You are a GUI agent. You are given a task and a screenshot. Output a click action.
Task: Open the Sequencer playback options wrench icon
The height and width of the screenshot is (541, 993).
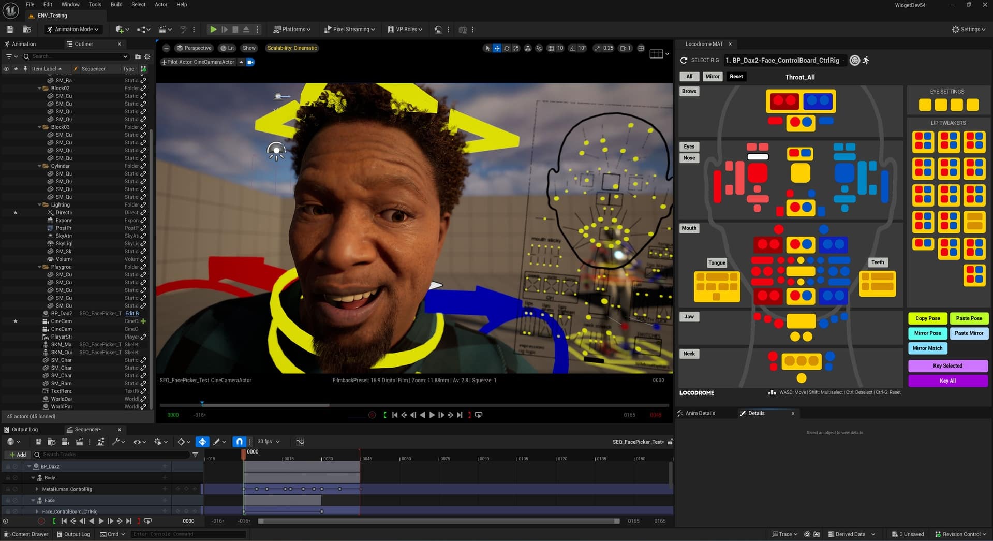point(116,441)
